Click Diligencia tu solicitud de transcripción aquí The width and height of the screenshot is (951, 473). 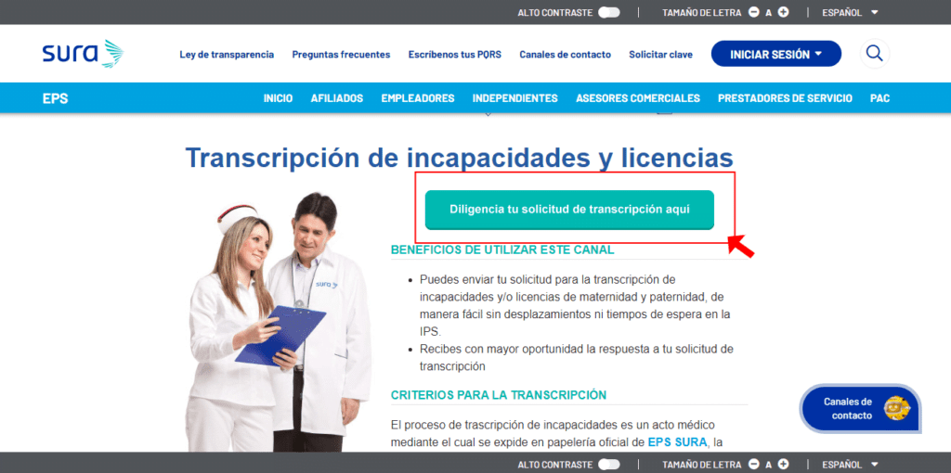point(569,210)
